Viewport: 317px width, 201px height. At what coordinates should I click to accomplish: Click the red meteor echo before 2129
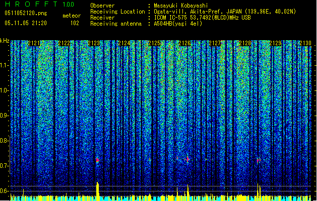pos(259,160)
